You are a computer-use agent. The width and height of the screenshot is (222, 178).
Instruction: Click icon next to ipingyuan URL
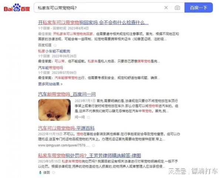tap(94, 145)
